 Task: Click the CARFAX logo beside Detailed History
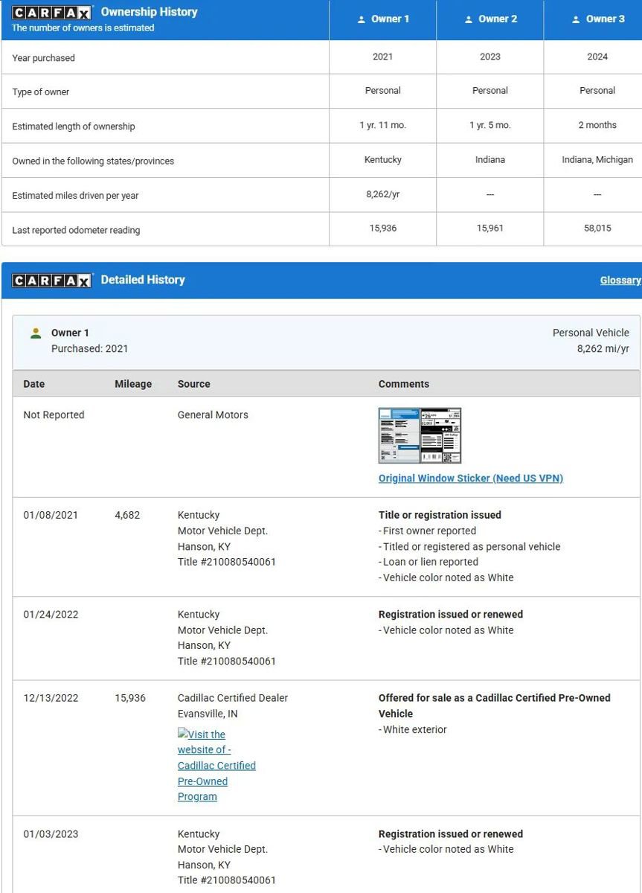(x=52, y=281)
